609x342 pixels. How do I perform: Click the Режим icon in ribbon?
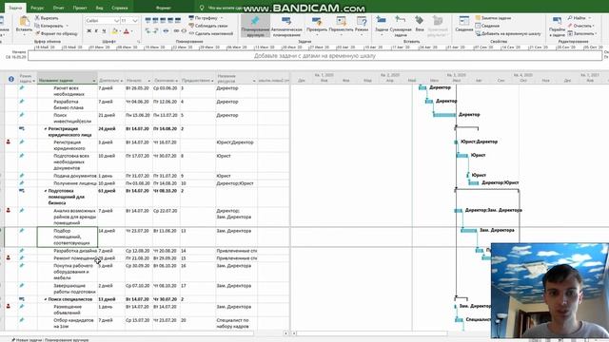362,21
